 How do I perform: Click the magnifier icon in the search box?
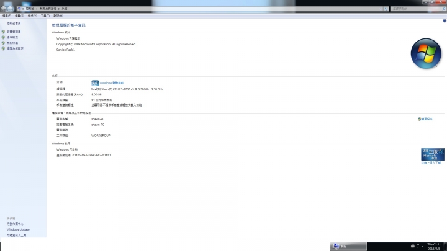point(443,9)
